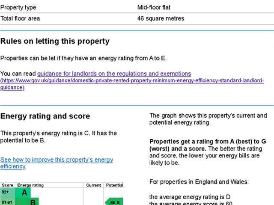274x205 pixels.
Task: Open 'See how to improve' energy efficiency link
Action: point(57,160)
